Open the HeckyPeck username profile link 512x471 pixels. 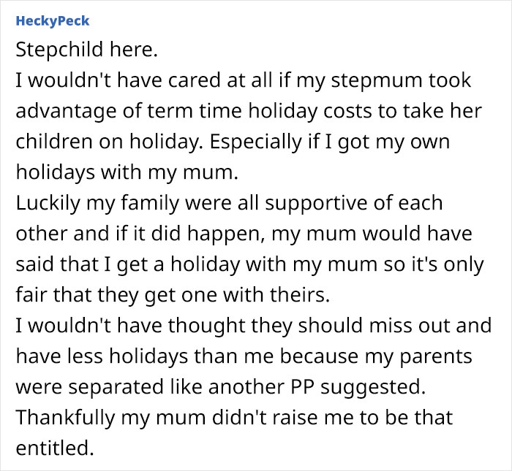click(x=52, y=21)
